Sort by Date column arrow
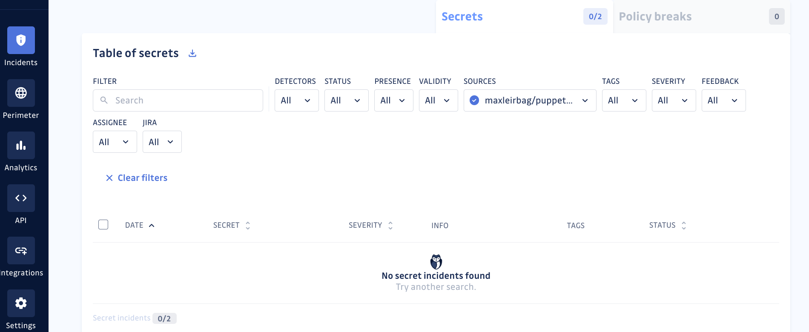 click(152, 226)
